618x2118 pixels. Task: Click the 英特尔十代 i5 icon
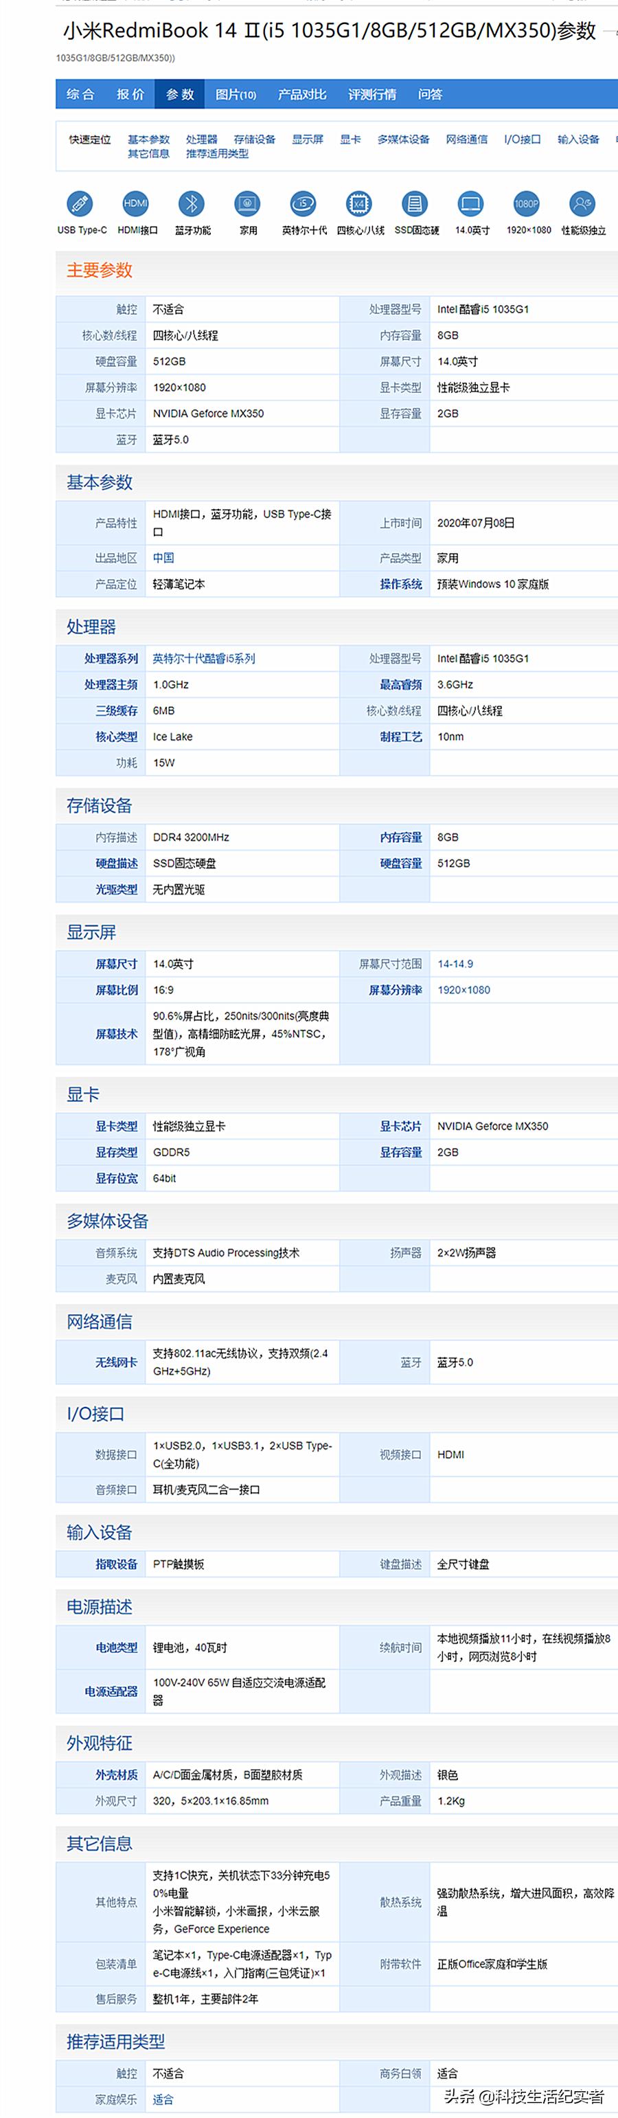304,203
